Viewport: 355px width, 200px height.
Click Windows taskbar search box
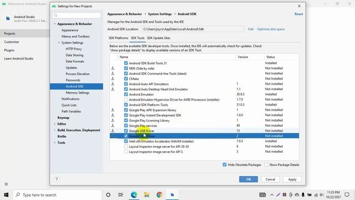(x=57, y=195)
